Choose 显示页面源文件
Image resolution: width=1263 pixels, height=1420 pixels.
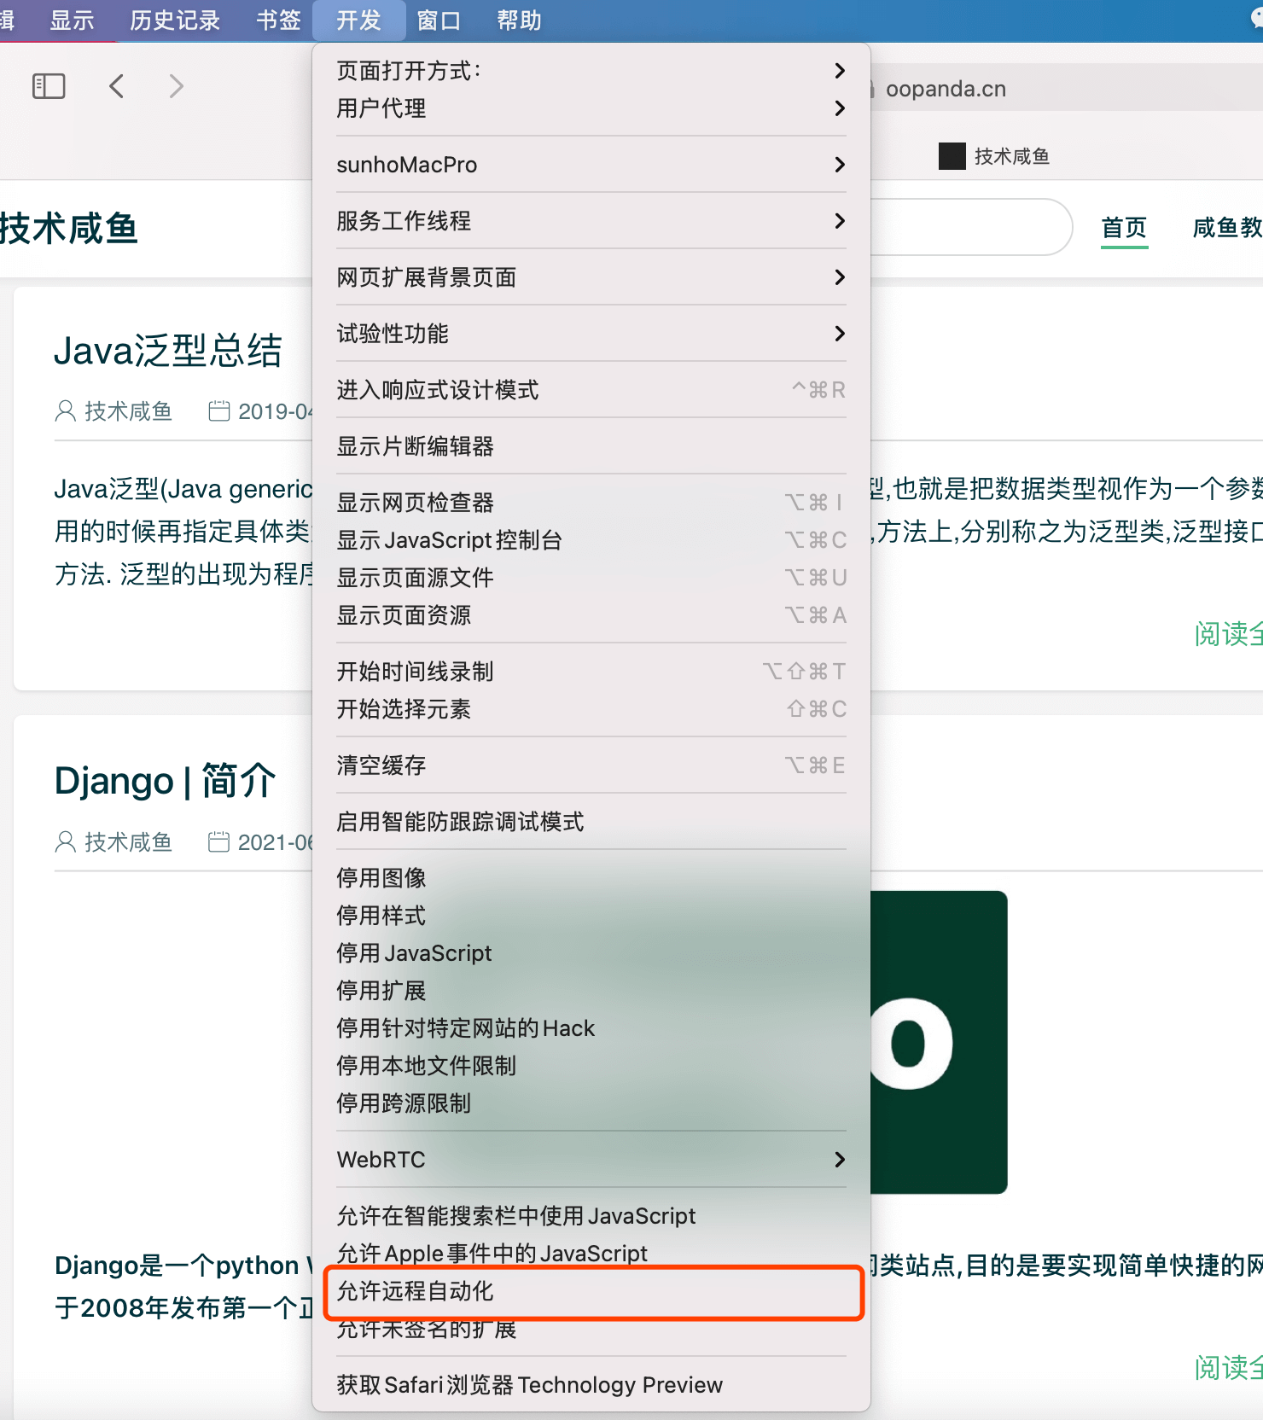coord(591,578)
